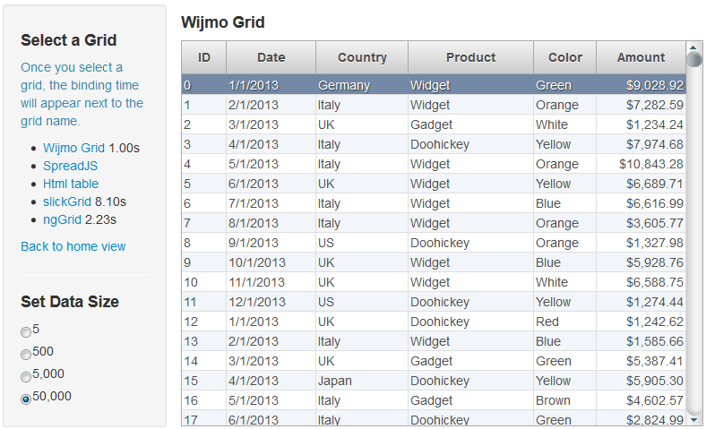Click the Product column header
The height and width of the screenshot is (429, 706).
470,57
